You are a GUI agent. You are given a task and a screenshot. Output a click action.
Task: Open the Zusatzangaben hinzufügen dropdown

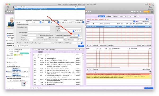point(79,22)
